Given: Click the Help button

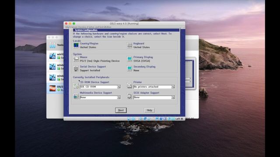Looking at the screenshot, I should (150, 110).
